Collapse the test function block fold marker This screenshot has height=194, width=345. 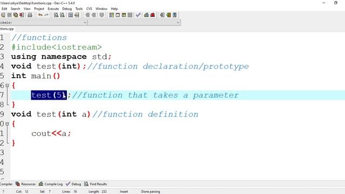coord(7,124)
